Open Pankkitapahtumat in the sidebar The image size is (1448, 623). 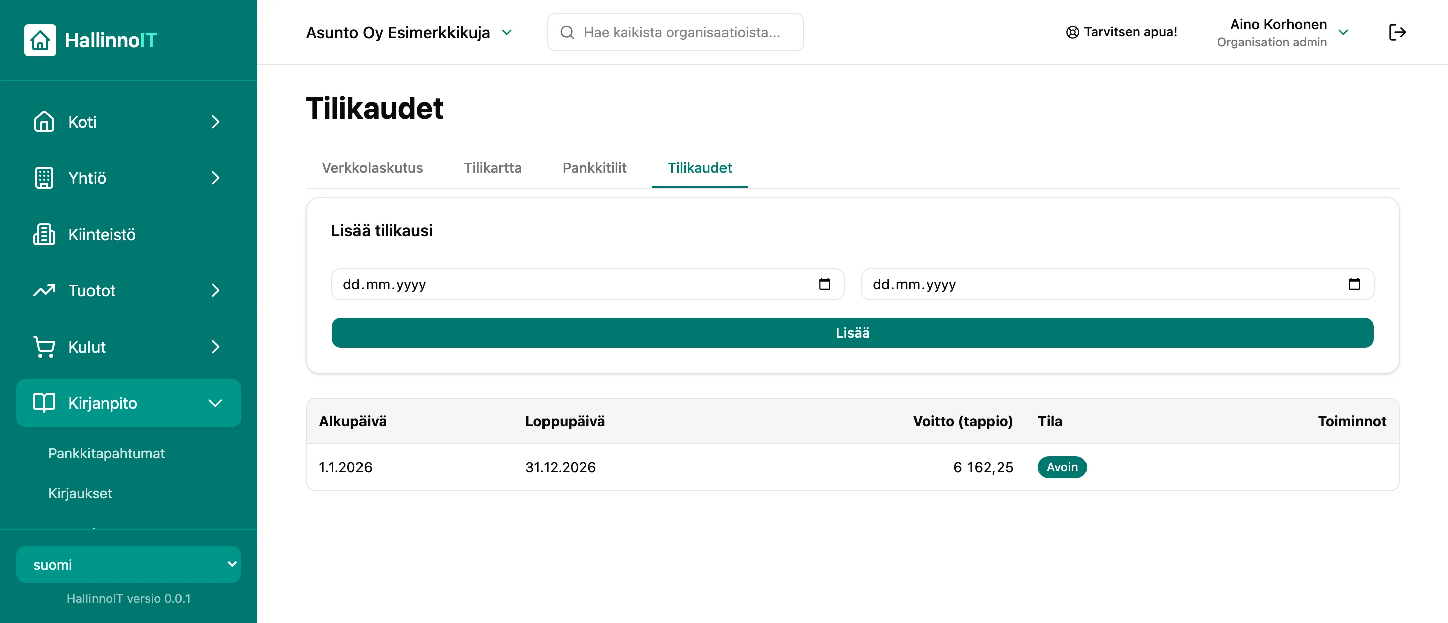pos(106,453)
